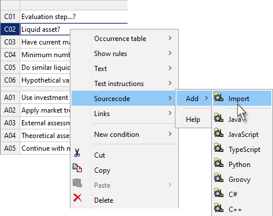Click the Java sourcecode icon
This screenshot has height=216, width=273.
tap(219, 118)
